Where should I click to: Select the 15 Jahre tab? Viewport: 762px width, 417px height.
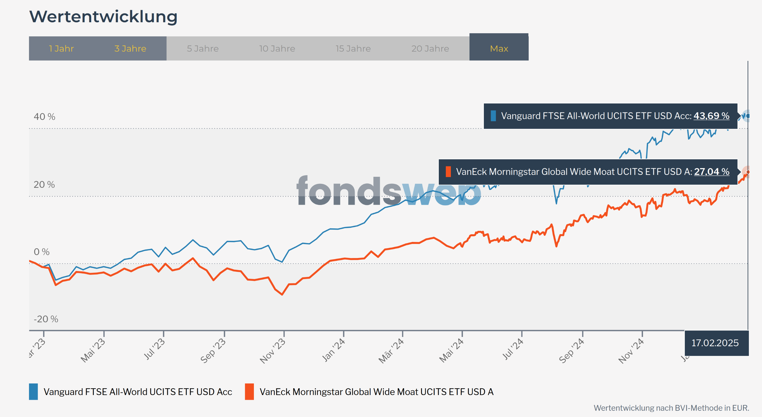pos(353,48)
